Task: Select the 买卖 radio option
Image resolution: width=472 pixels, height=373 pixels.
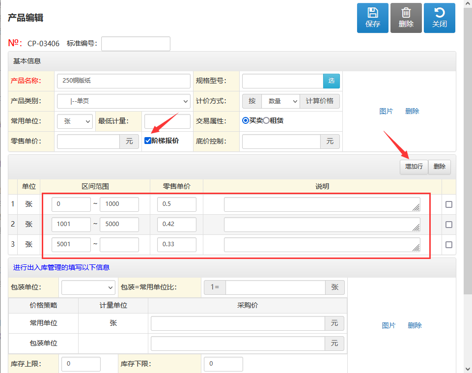Action: click(245, 120)
